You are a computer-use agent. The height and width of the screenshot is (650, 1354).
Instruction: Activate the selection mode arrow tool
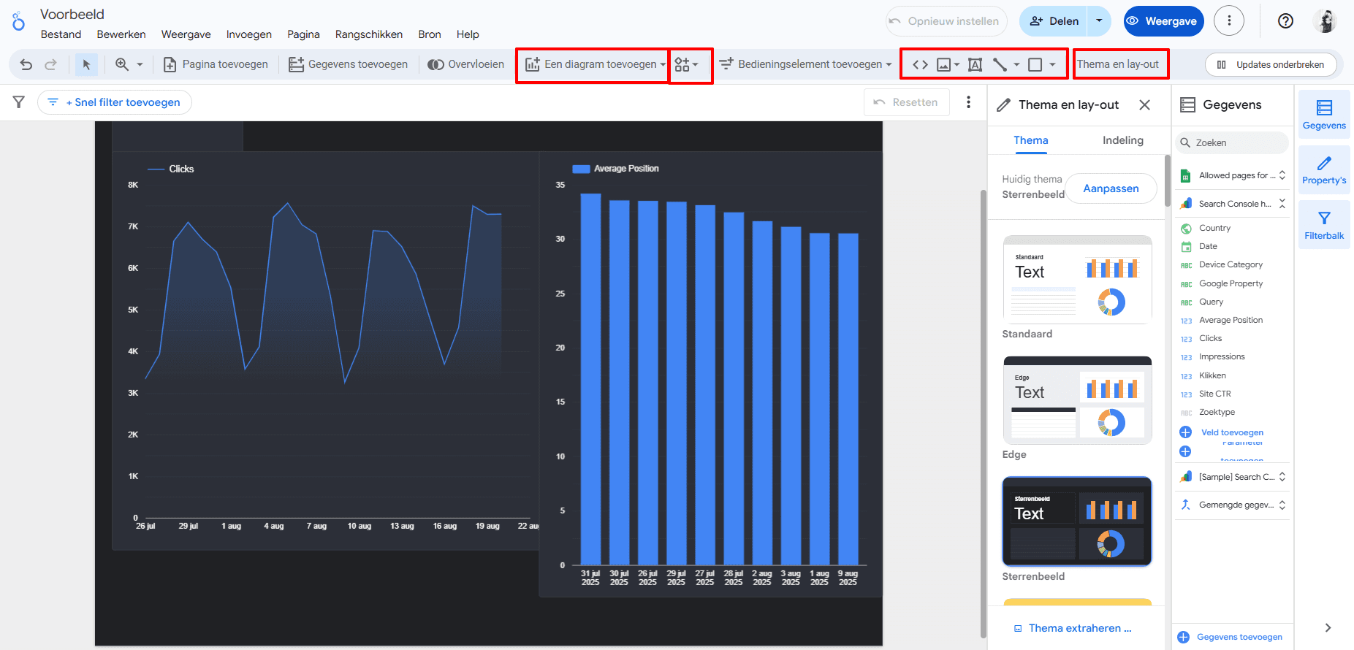pyautogui.click(x=86, y=64)
